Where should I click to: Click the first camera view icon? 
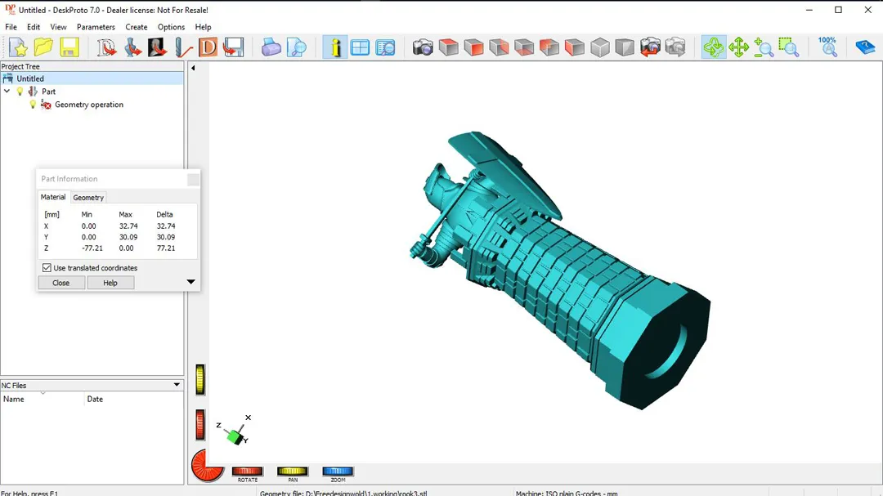(x=423, y=47)
